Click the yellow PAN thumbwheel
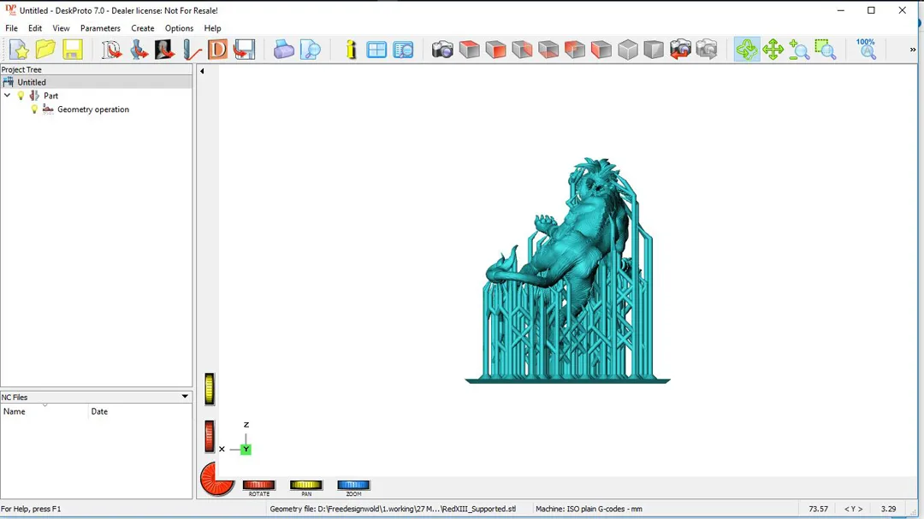The width and height of the screenshot is (924, 519). [x=305, y=485]
